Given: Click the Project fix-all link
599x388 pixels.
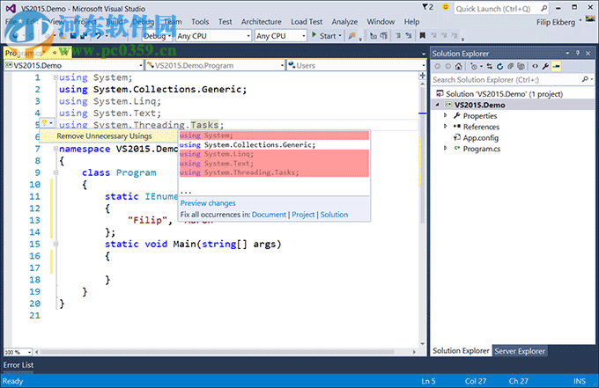Looking at the screenshot, I should click(303, 215).
